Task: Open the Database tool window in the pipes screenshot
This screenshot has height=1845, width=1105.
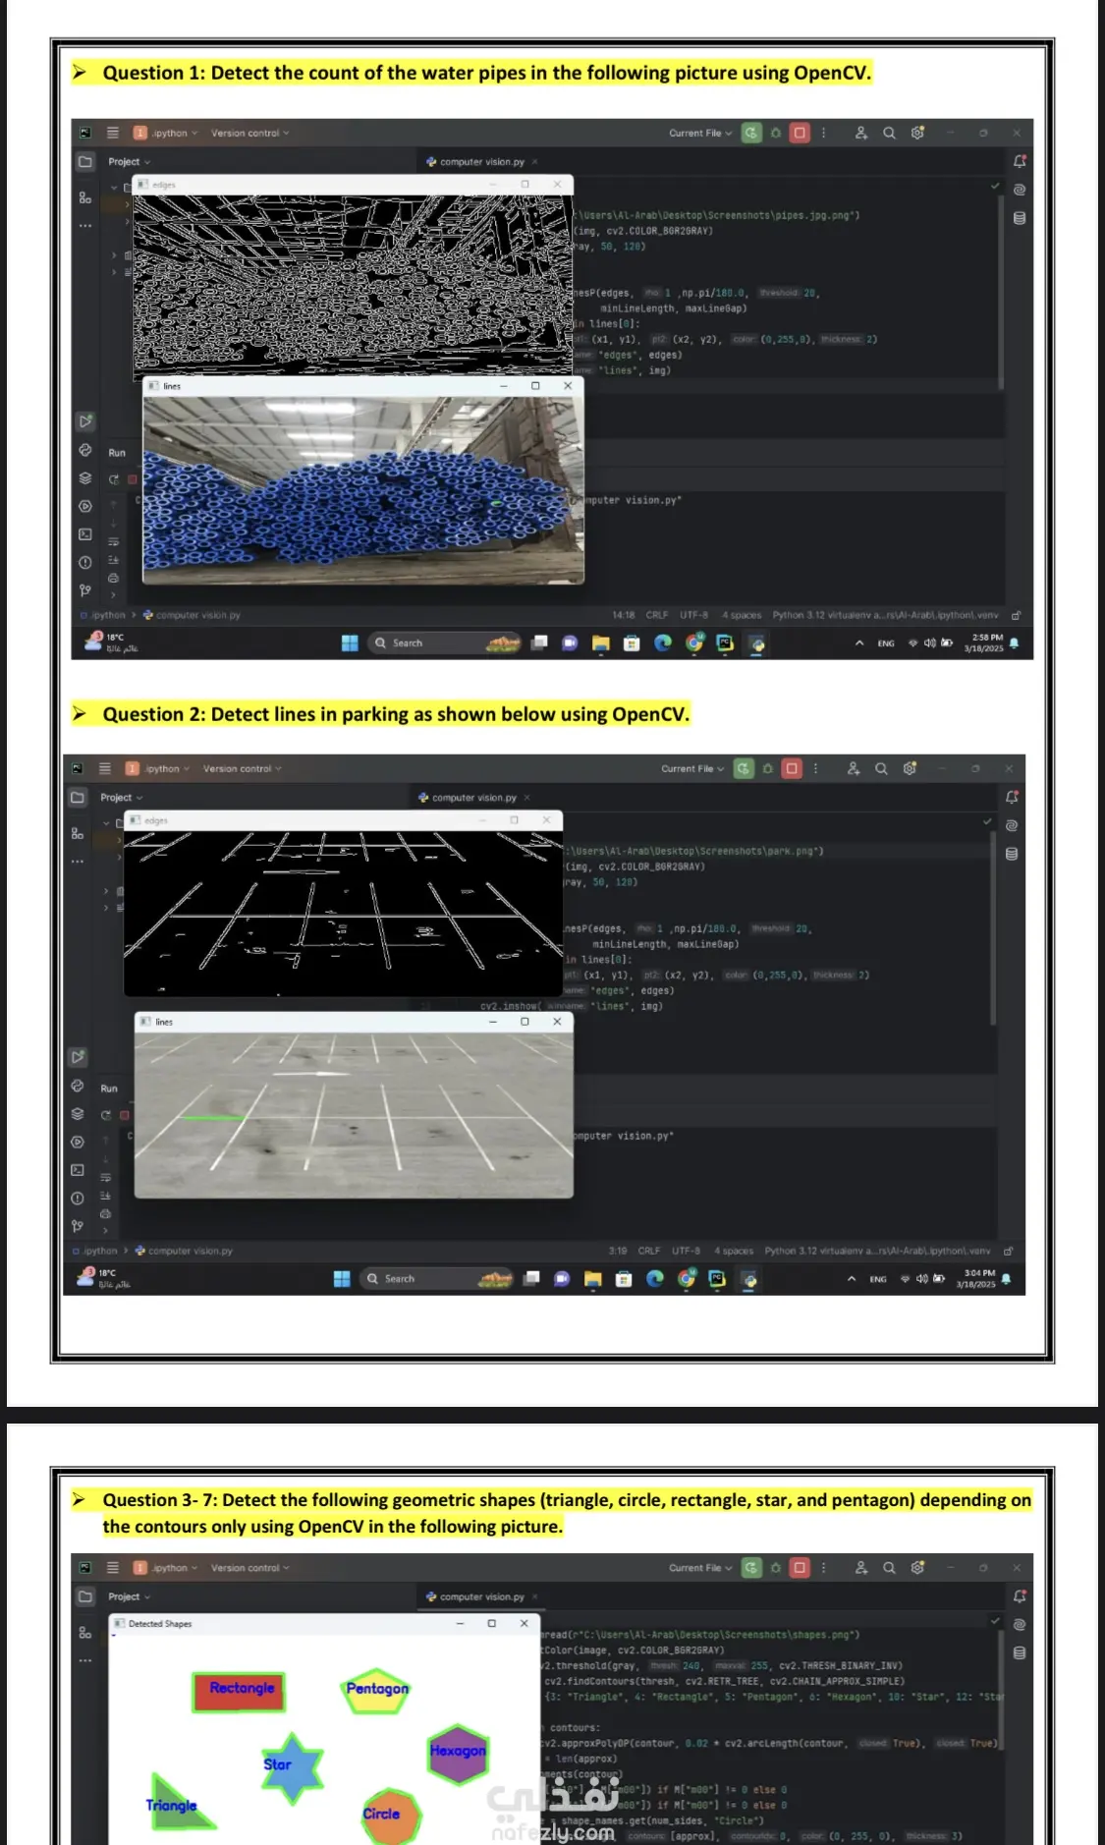Action: point(1020,218)
